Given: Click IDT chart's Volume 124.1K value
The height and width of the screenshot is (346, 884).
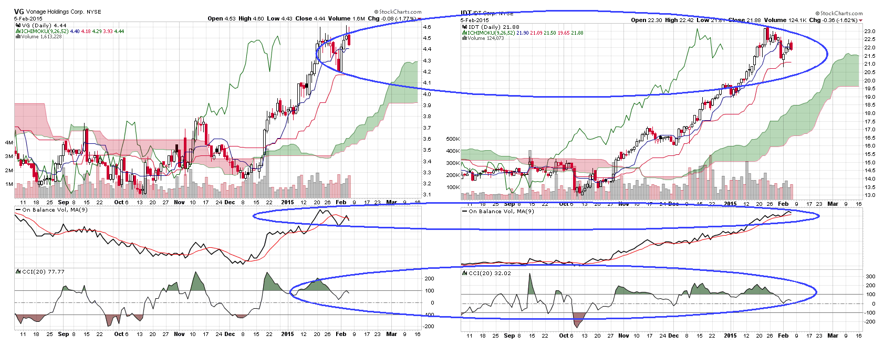Looking at the screenshot, I should coord(784,20).
